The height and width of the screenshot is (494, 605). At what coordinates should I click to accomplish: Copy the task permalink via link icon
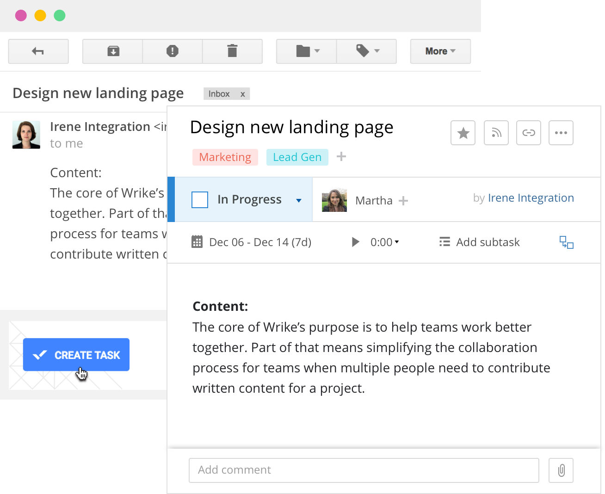click(x=529, y=133)
